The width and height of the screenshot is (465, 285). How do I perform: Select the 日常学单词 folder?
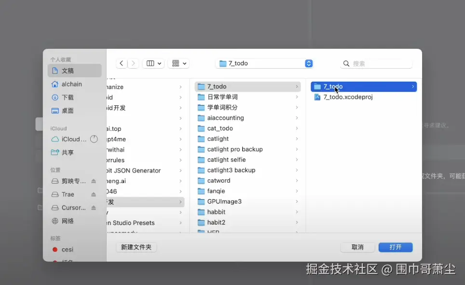(x=247, y=97)
